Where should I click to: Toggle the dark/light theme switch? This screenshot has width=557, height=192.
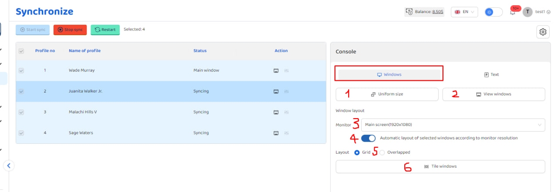(x=493, y=12)
